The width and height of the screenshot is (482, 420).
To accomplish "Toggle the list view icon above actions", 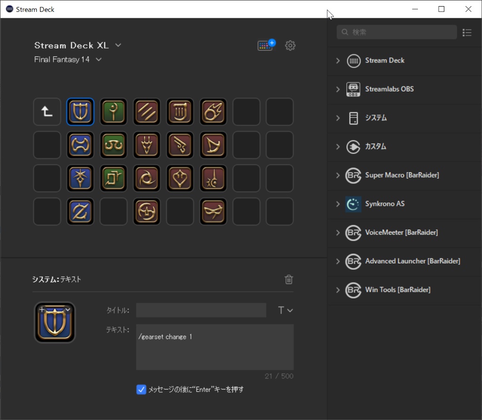I will point(467,32).
